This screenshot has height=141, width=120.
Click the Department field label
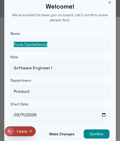click(21, 81)
